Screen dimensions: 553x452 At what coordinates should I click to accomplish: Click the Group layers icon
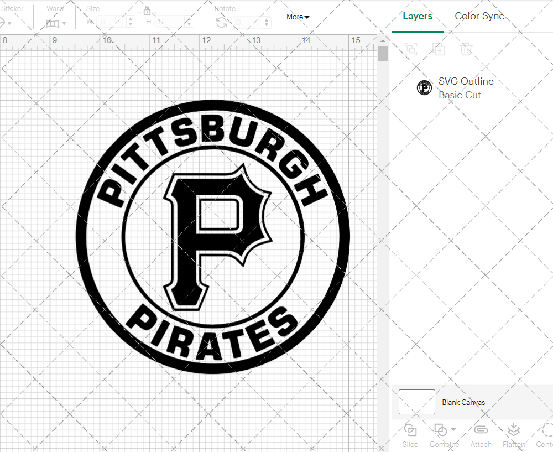[x=411, y=50]
